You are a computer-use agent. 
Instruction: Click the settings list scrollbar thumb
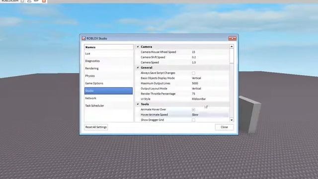point(232,56)
